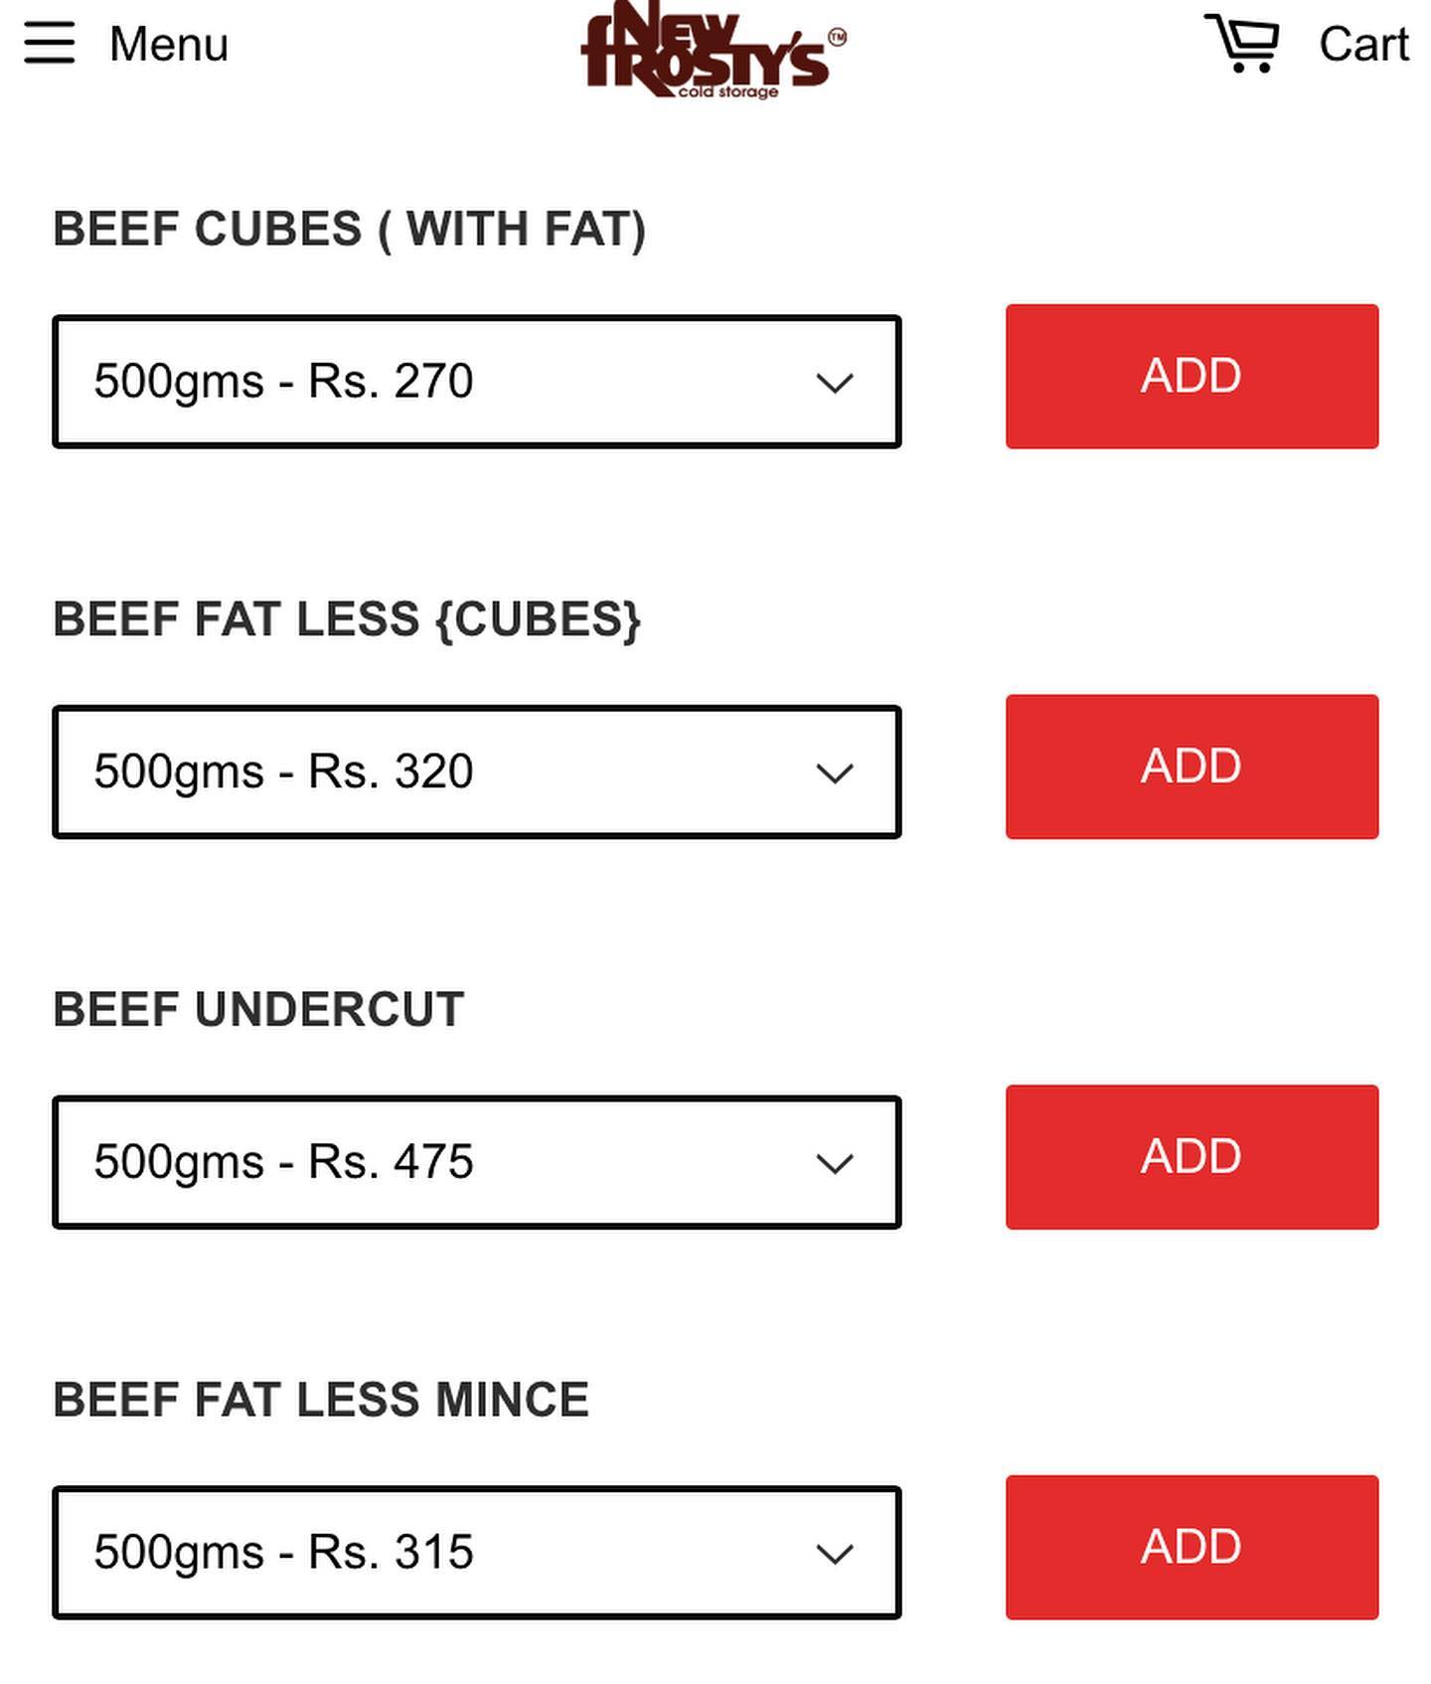Click the New Frosty's cold storage logo

(713, 52)
